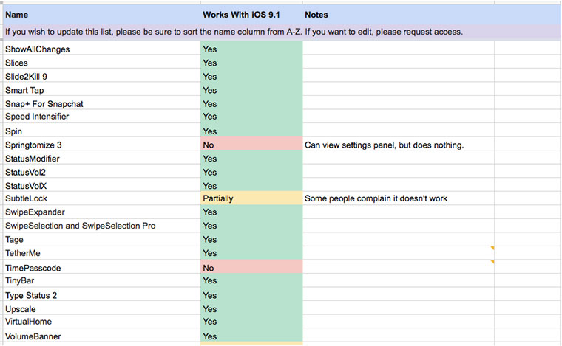Screen dimensions: 562x346
Task: Click the comment indicator in TetherMe's Notes cell
Action: point(492,248)
